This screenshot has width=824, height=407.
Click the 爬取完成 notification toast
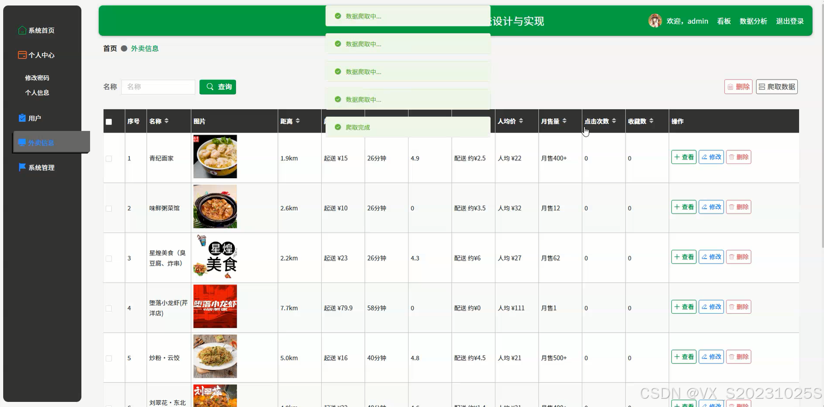pyautogui.click(x=408, y=127)
